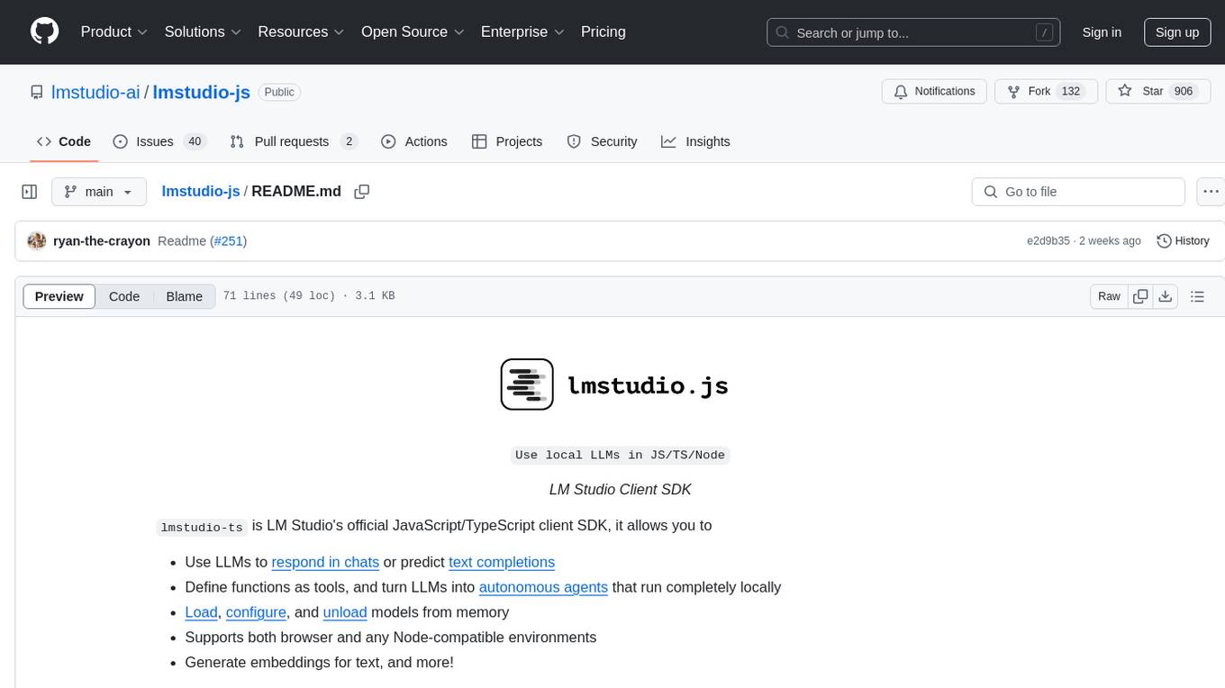Open the document outline
Screen dimensions: 1225x688
pos(1198,296)
